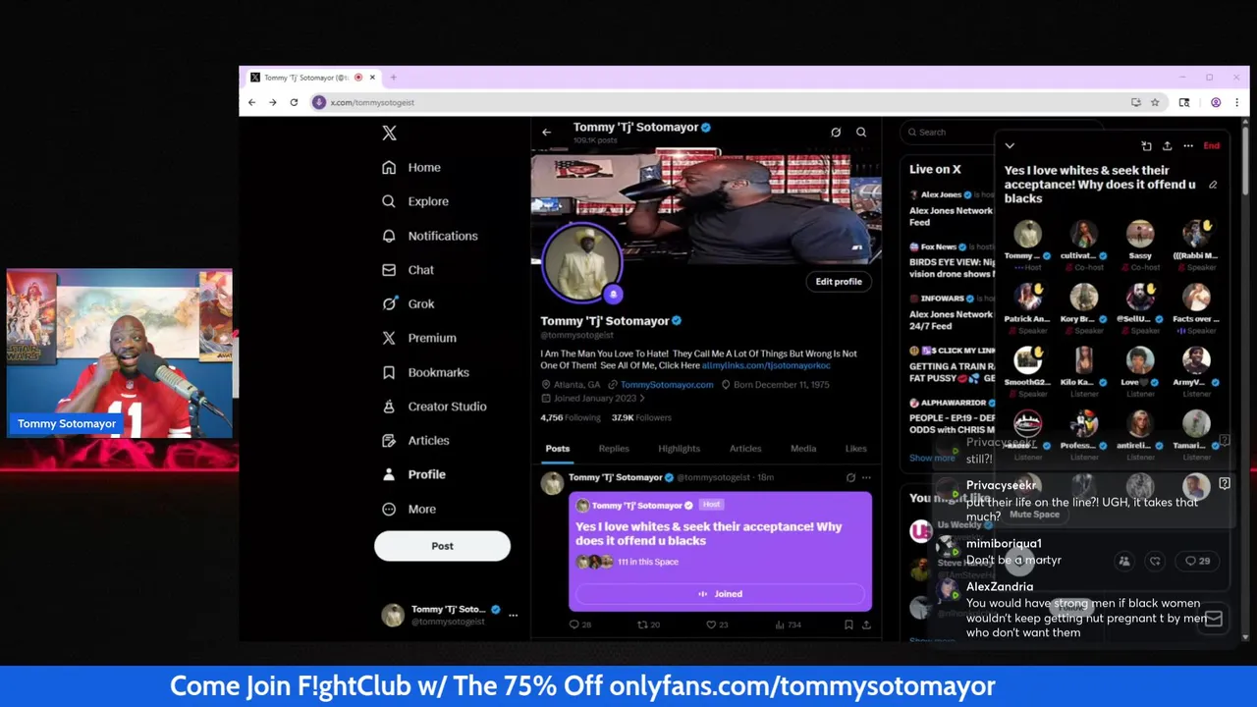Click the Sassy co-host avatar
This screenshot has width=1257, height=707.
pyautogui.click(x=1140, y=234)
